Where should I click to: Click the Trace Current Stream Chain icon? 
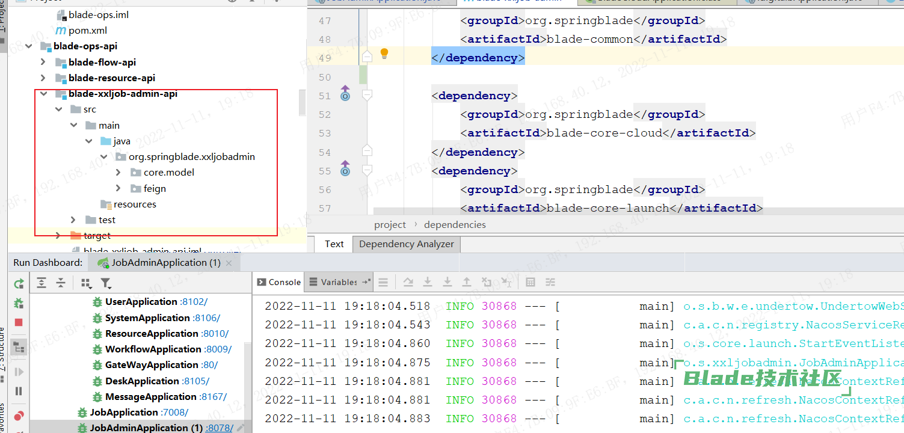tap(550, 282)
